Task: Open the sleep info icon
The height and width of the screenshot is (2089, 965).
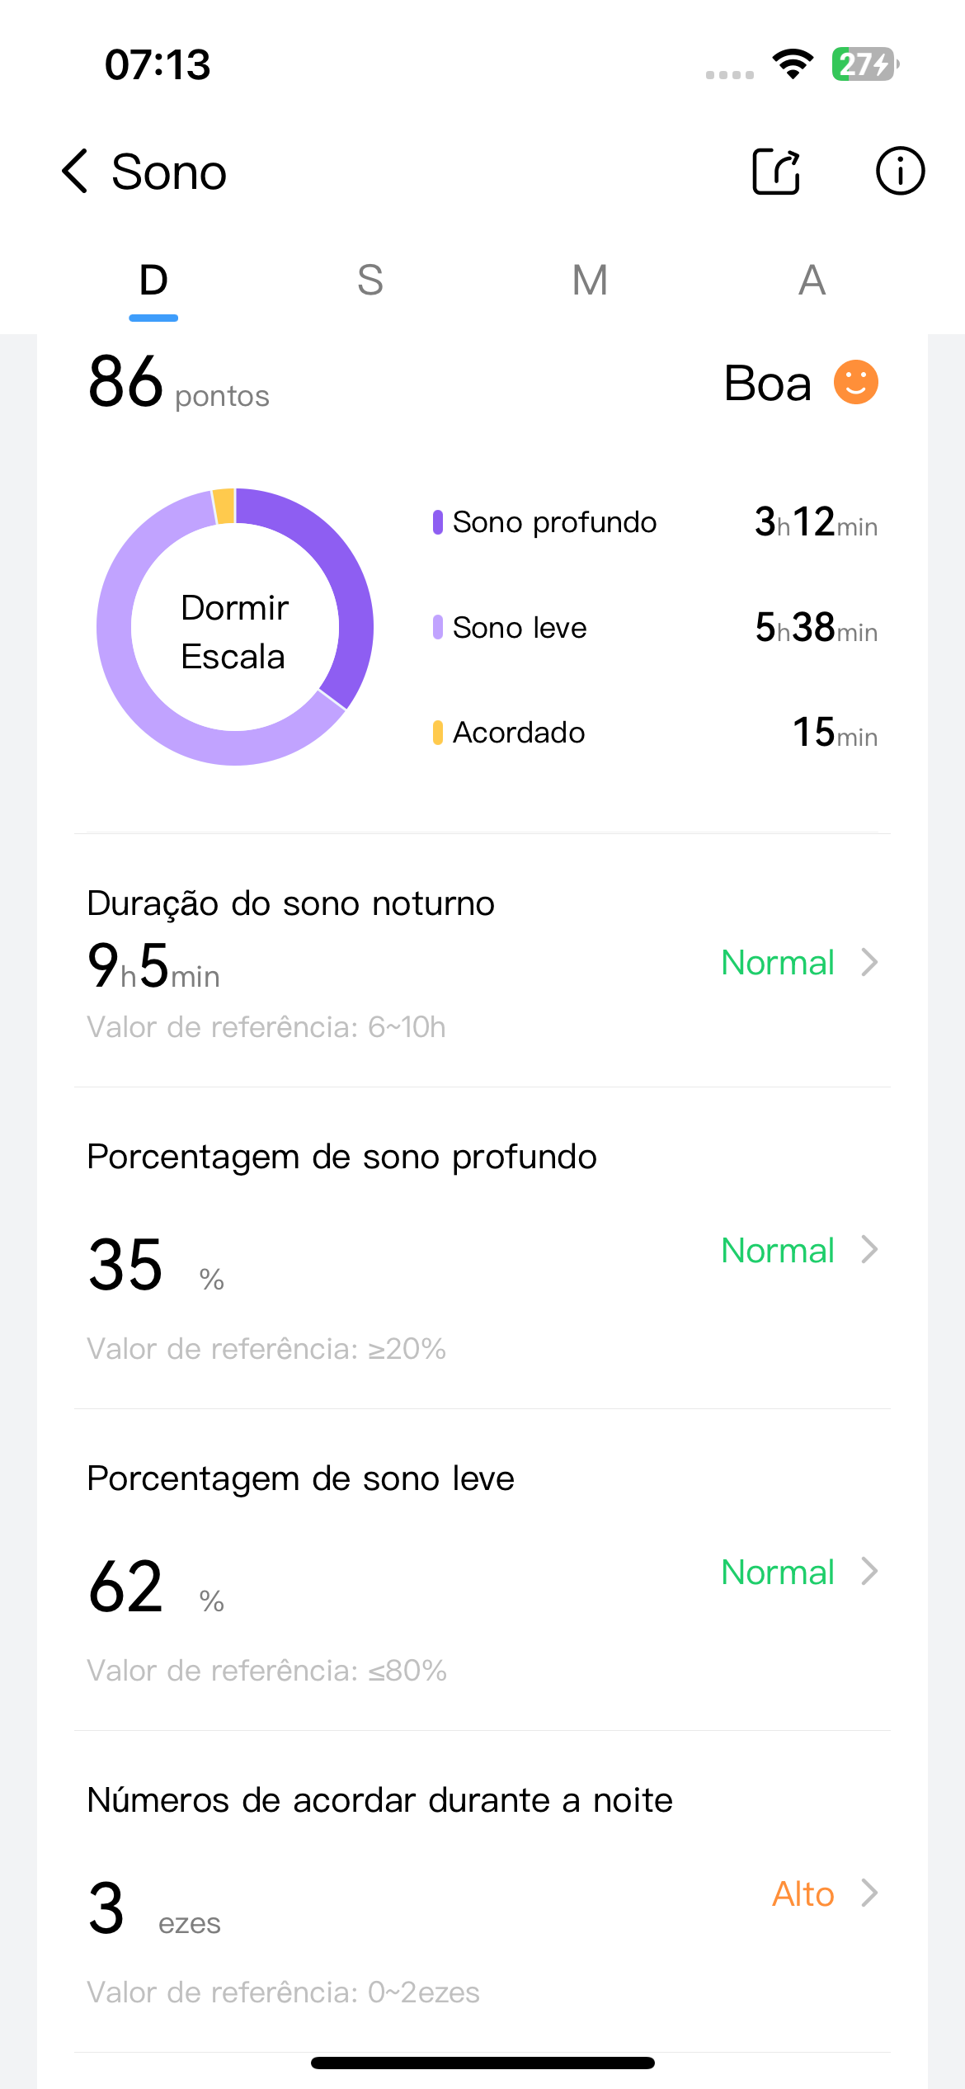Action: pyautogui.click(x=899, y=172)
